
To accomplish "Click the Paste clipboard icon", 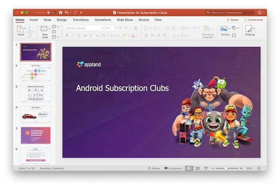I will click(20, 29).
